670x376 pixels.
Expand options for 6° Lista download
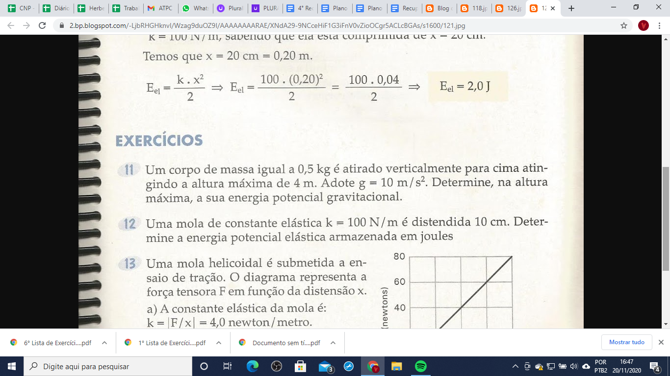coord(104,343)
